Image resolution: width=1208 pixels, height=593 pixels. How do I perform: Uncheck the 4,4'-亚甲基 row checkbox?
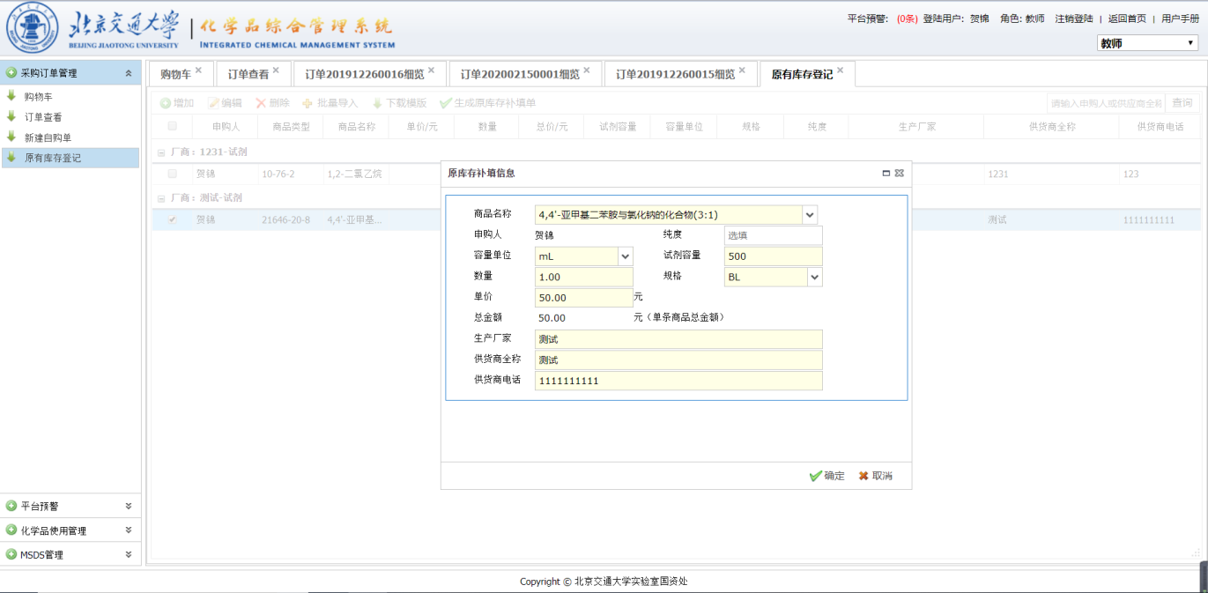tap(173, 219)
